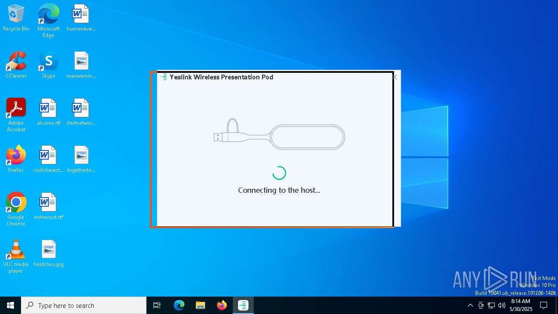The height and width of the screenshot is (314, 558).
Task: Click the Yealink logo in title bar
Action: pyautogui.click(x=164, y=77)
